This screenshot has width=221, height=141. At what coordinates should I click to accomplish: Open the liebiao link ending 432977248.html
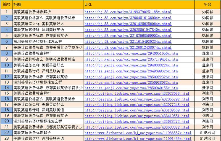[137, 104]
